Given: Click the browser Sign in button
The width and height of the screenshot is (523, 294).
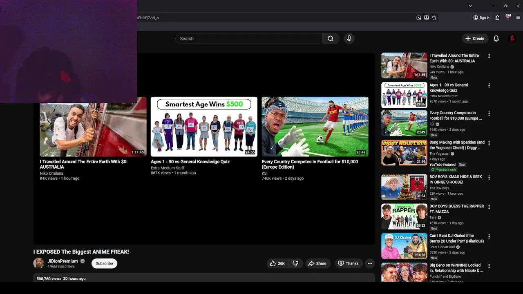Looking at the screenshot, I should 481,18.
